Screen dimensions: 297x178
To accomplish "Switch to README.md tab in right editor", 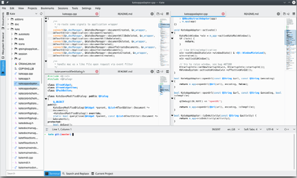I will (x=251, y=14).
